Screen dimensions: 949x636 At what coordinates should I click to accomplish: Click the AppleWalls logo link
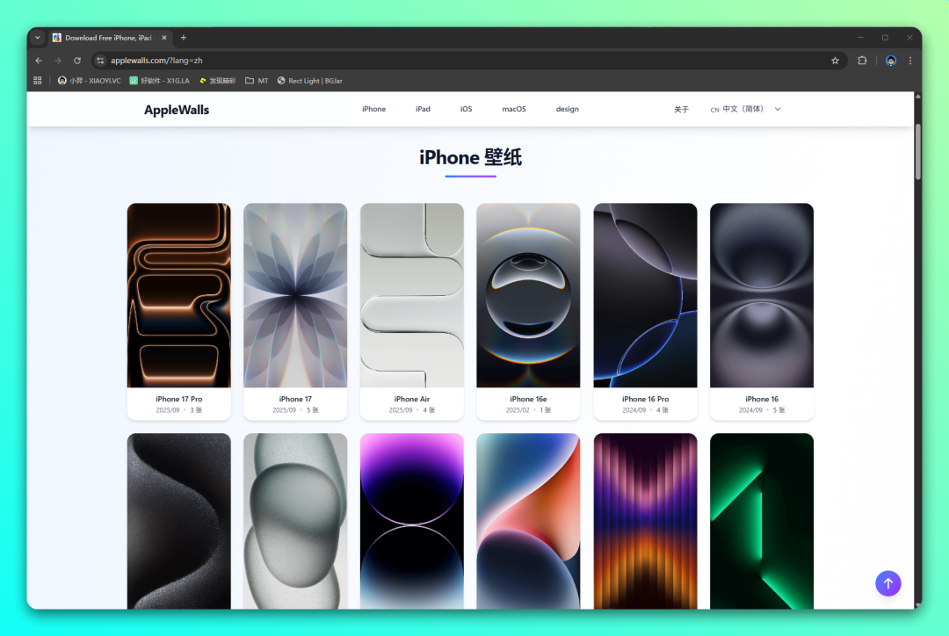click(177, 110)
